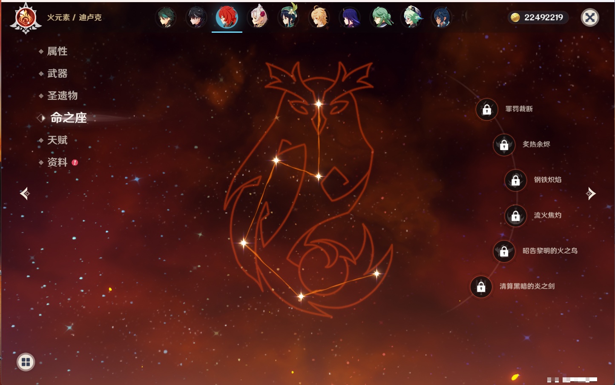Click the 钢铁炽焰 constellation label
The width and height of the screenshot is (615, 385).
(548, 180)
